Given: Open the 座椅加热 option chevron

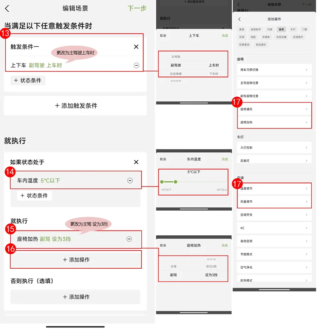Looking at the screenshot, I should coord(306,122).
